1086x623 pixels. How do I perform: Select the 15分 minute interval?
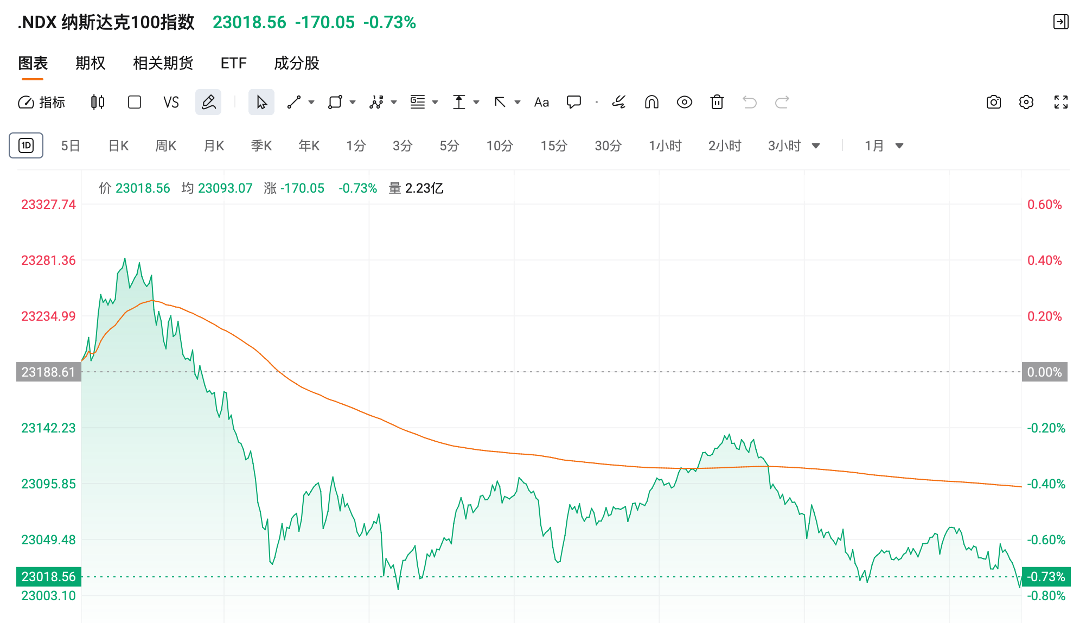pyautogui.click(x=554, y=146)
